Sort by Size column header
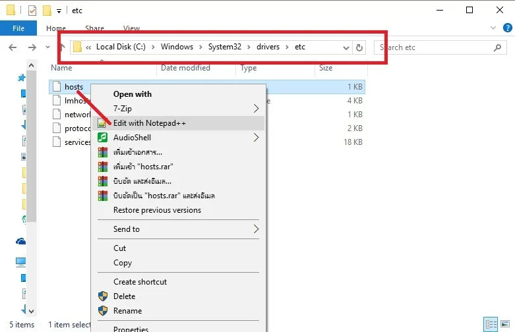This screenshot has height=332, width=515. pyautogui.click(x=326, y=68)
